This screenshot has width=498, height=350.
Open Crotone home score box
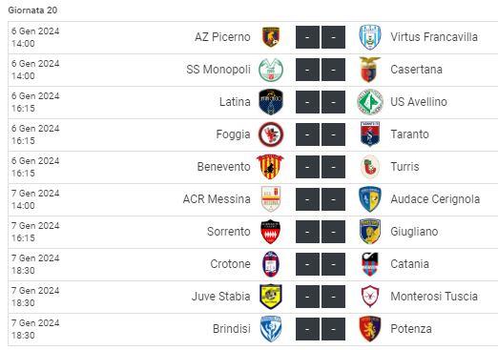307,264
